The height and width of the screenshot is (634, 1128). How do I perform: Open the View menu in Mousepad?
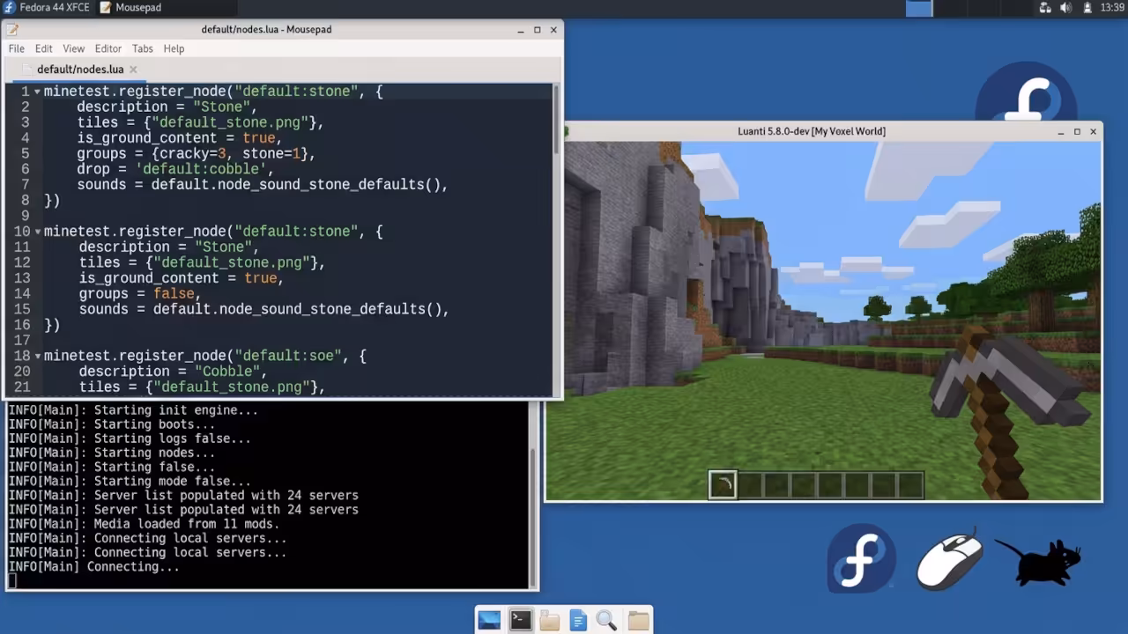tap(74, 48)
